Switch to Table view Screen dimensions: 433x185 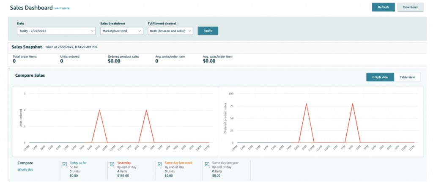pyautogui.click(x=407, y=77)
